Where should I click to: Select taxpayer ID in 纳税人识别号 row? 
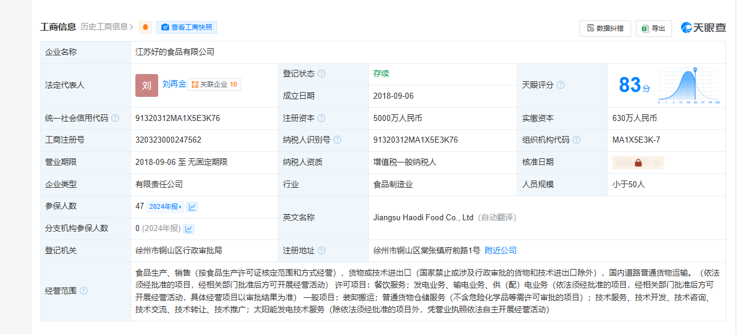416,140
